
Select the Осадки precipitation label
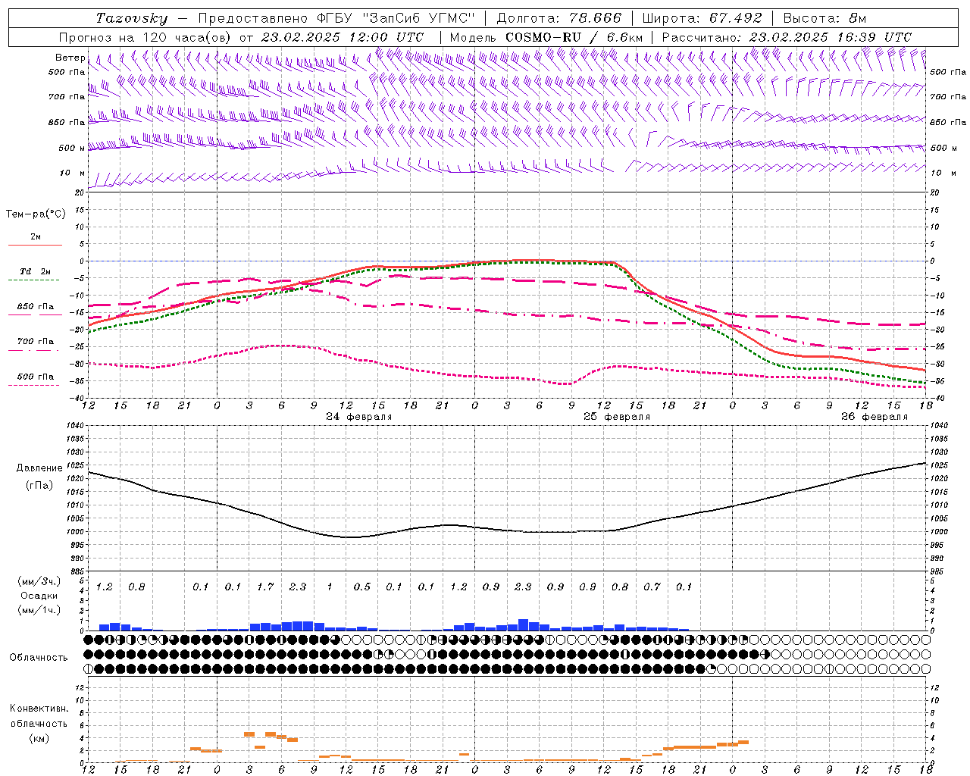(39, 596)
